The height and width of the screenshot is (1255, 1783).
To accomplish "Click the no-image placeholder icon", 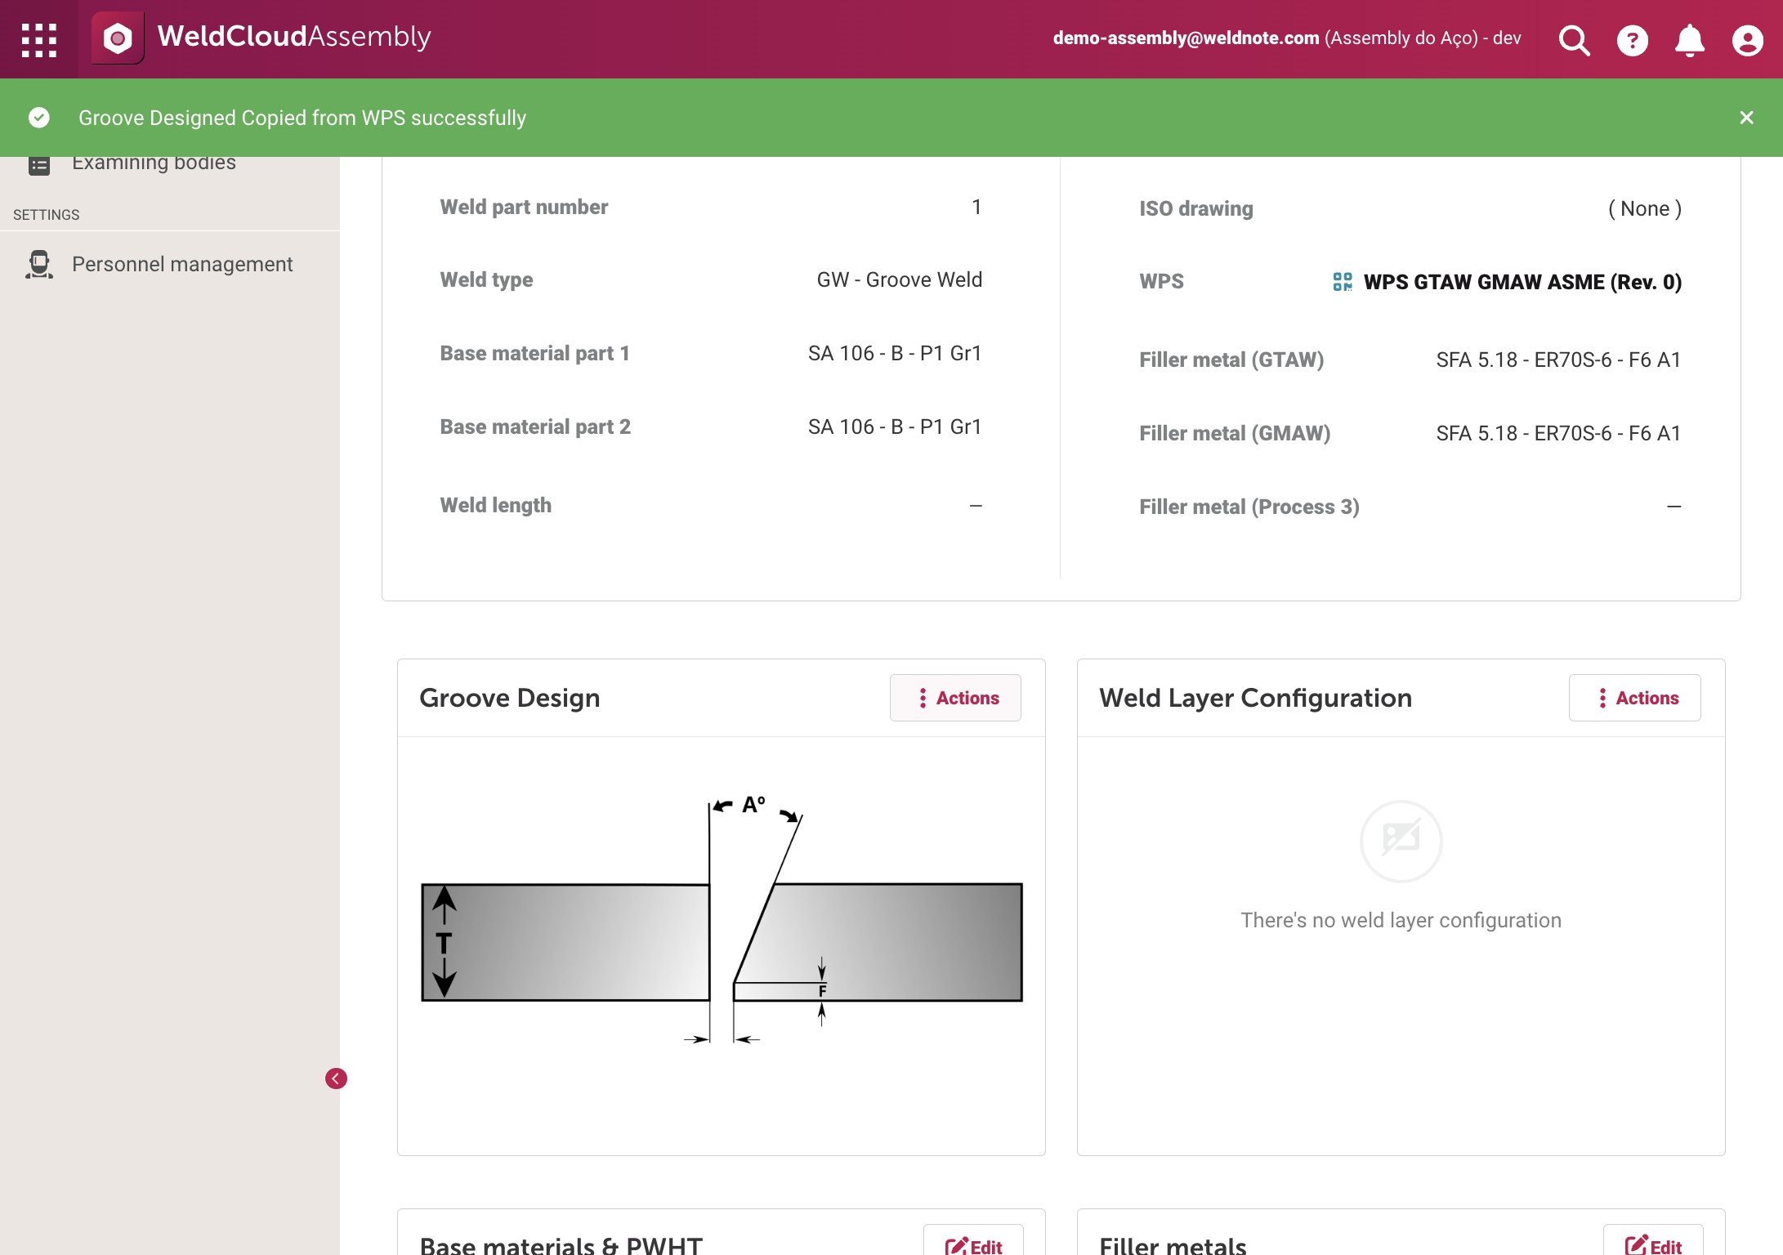I will (1401, 841).
